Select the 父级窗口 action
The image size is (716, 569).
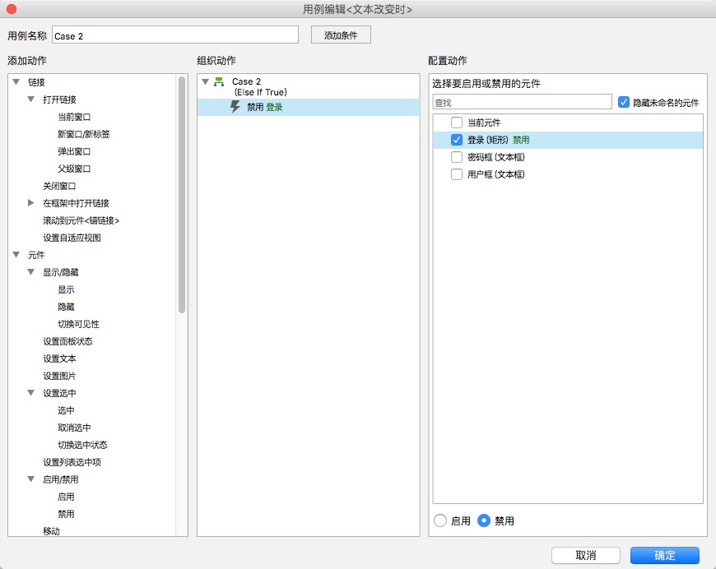point(74,169)
